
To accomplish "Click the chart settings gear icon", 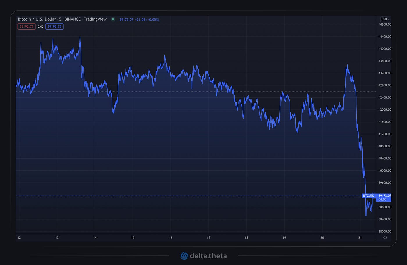I will (x=385, y=237).
